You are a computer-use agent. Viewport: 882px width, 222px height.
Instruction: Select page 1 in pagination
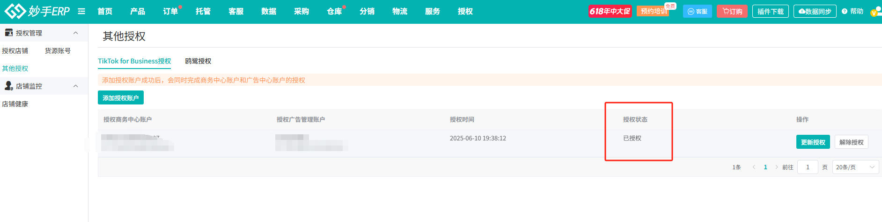pos(765,167)
